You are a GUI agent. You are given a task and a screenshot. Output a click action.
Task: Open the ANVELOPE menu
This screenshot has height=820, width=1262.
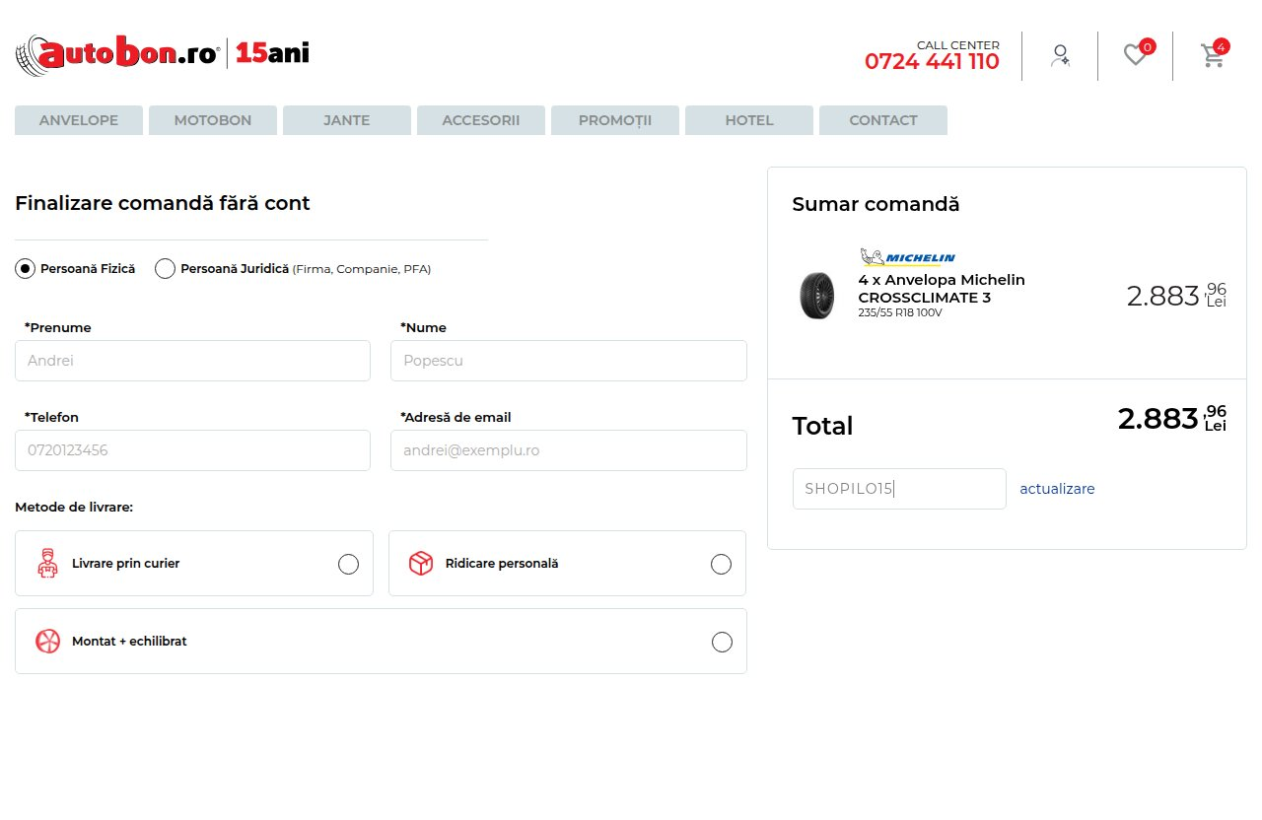tap(79, 120)
